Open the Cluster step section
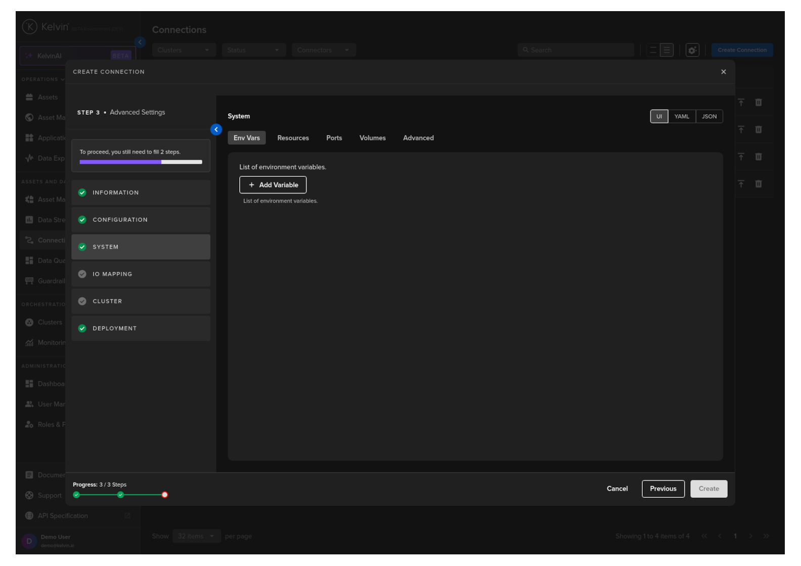801x566 pixels. point(141,301)
